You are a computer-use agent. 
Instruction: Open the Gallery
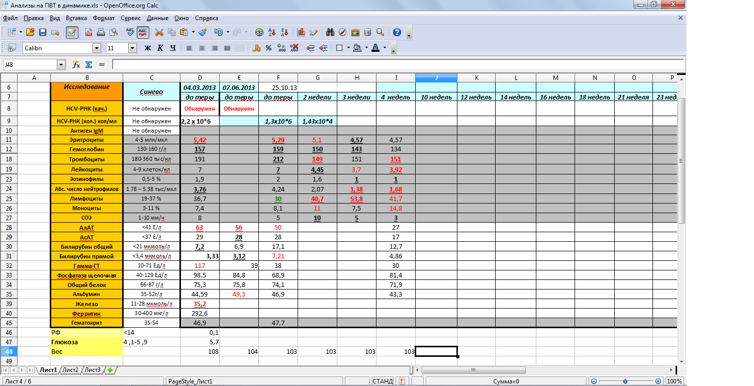click(x=355, y=32)
